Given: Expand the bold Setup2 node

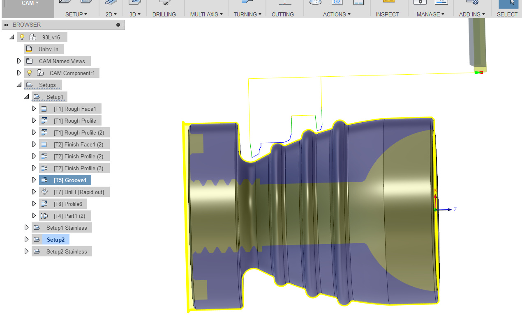Looking at the screenshot, I should 26,240.
